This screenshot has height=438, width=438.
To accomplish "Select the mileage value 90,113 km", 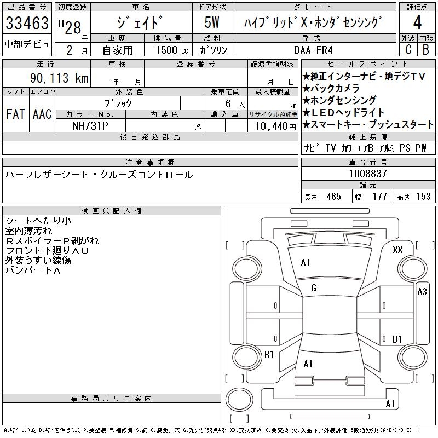I will pos(60,78).
